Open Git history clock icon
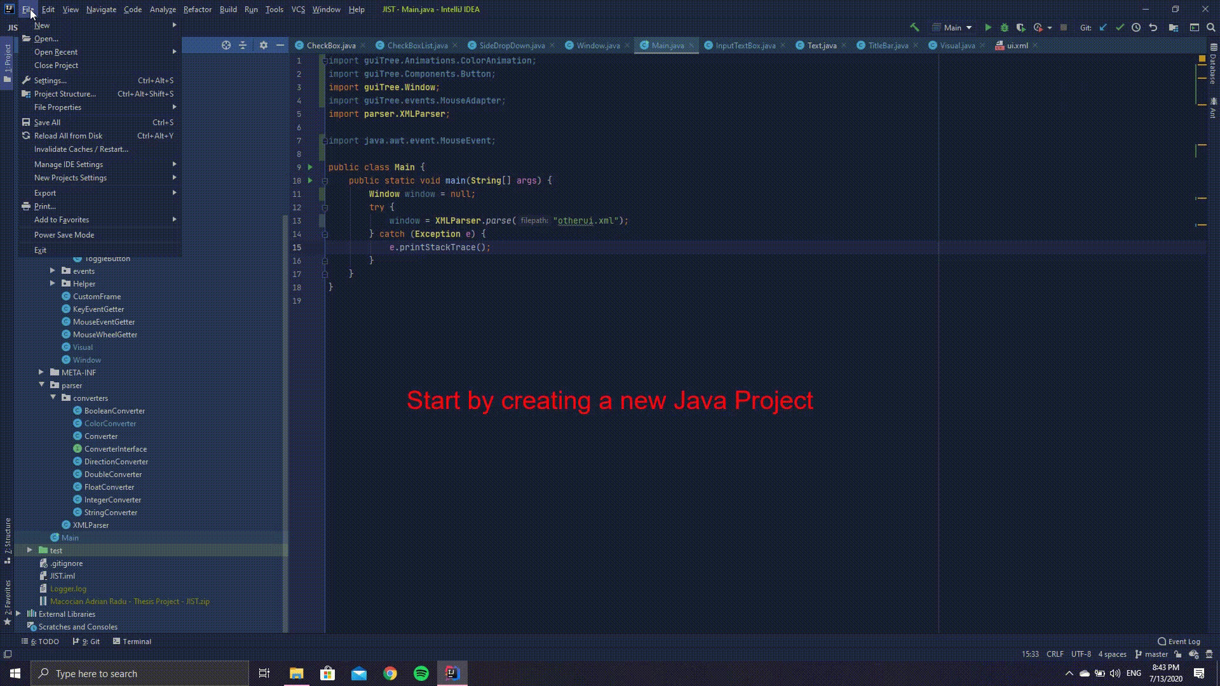 click(1136, 27)
